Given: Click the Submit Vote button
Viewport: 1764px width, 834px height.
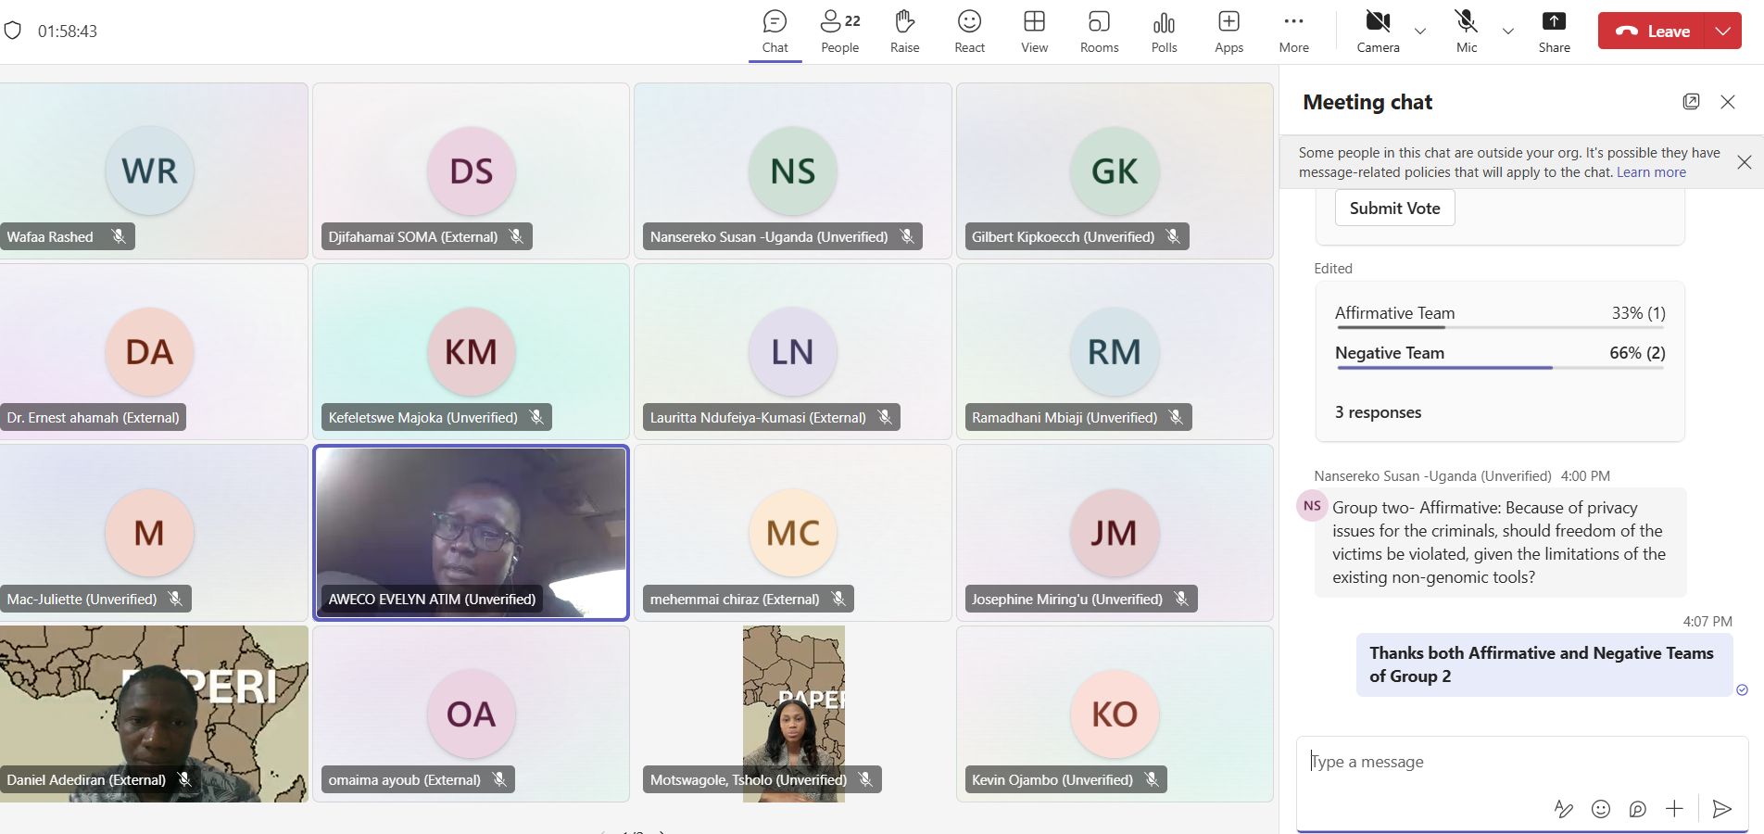Looking at the screenshot, I should click(x=1394, y=208).
